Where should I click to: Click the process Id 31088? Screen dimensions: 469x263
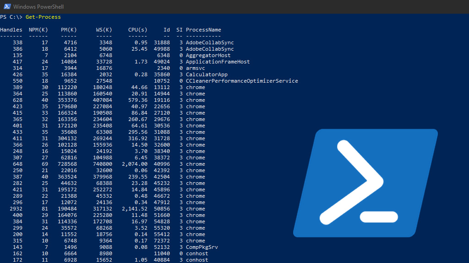coord(162,132)
